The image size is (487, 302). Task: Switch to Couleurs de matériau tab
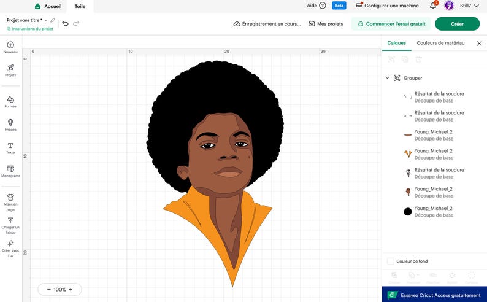[440, 43]
